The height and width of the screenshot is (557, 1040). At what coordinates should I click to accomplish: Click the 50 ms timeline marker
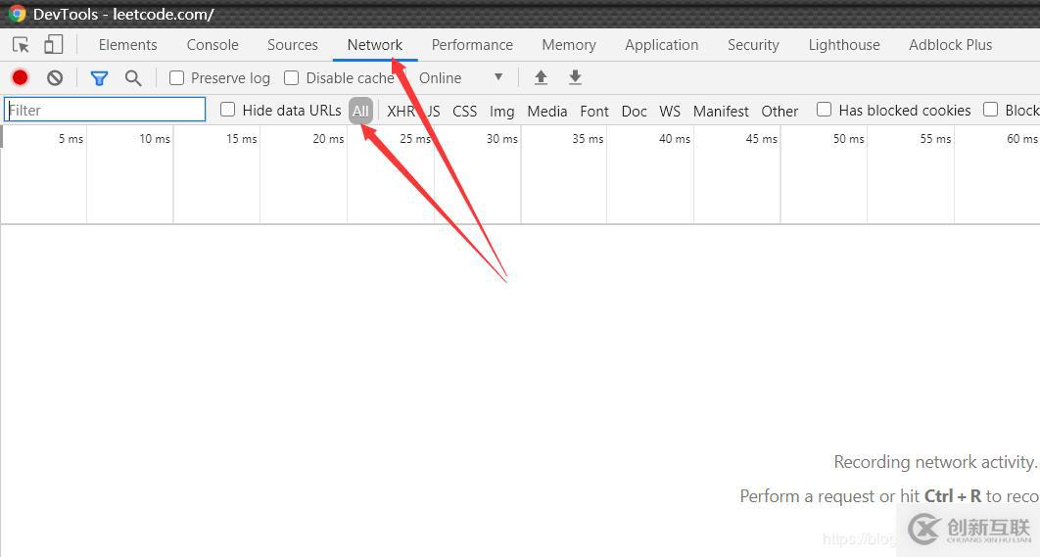pos(849,139)
